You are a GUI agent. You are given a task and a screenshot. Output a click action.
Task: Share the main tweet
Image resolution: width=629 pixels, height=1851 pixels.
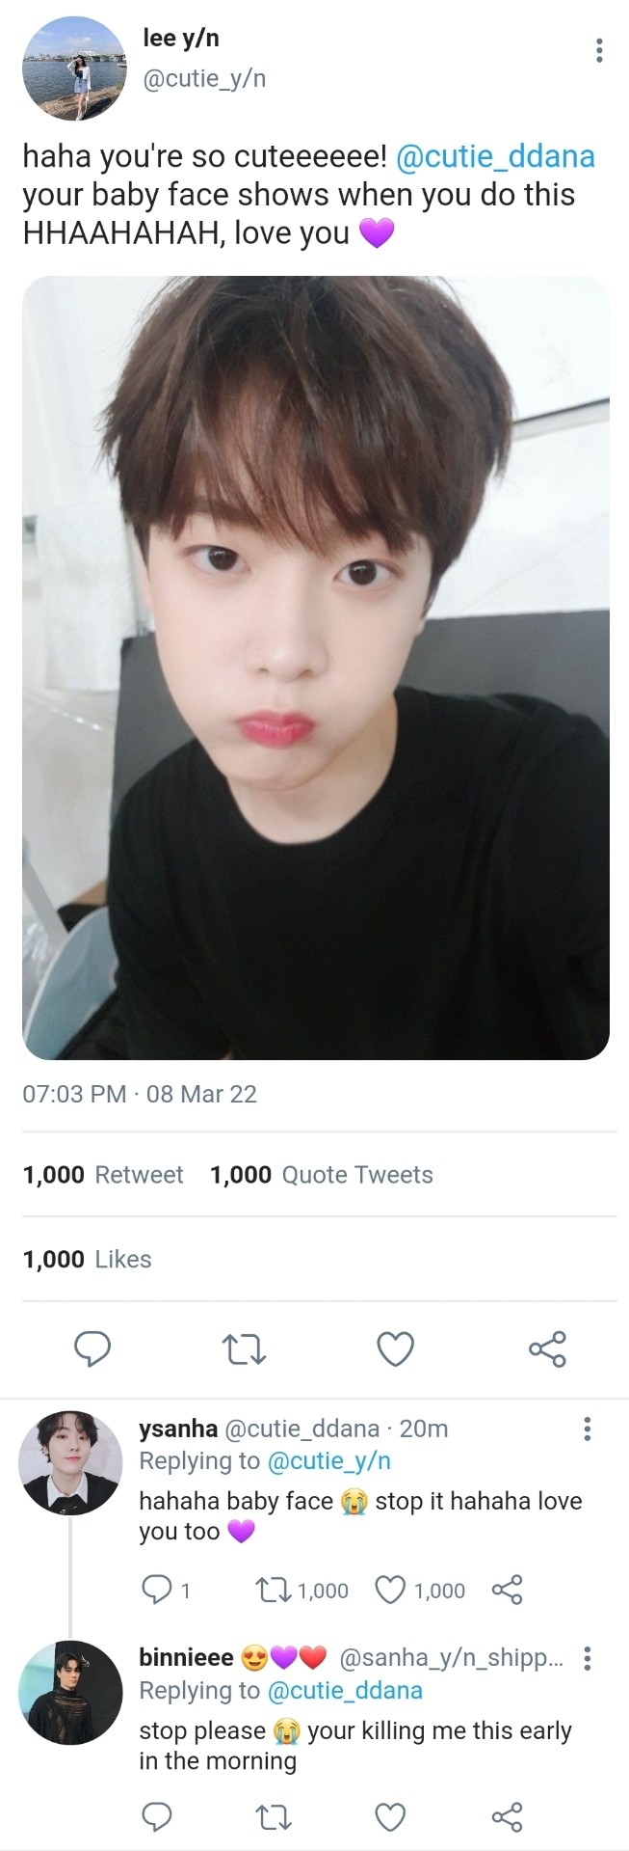[547, 1348]
